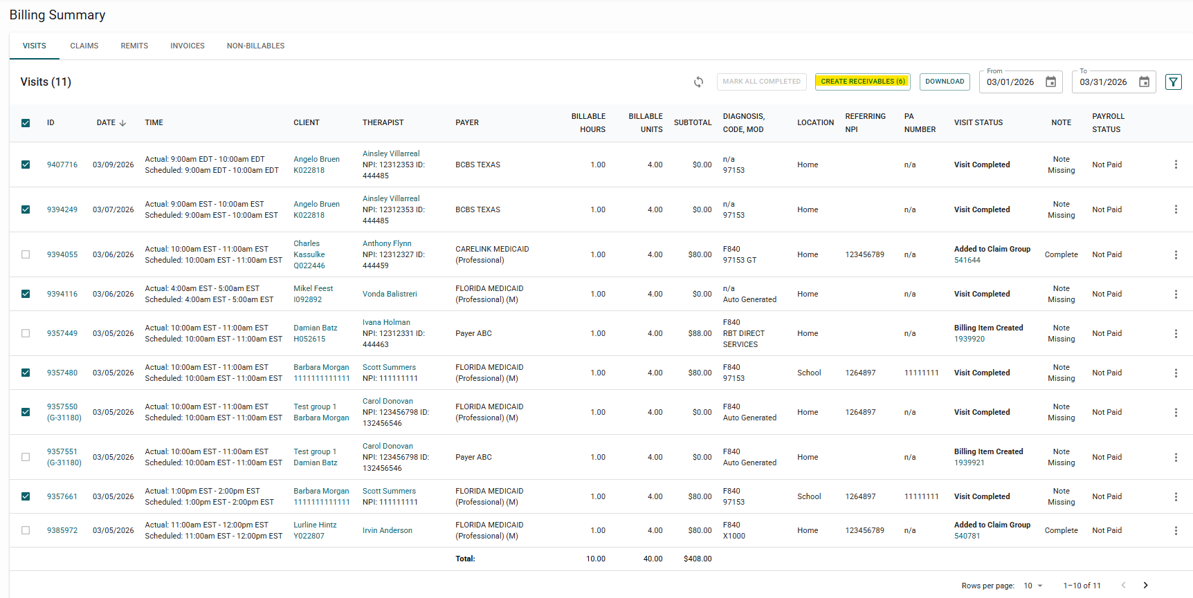Click the refresh visits icon
Image resolution: width=1193 pixels, height=598 pixels.
point(698,82)
